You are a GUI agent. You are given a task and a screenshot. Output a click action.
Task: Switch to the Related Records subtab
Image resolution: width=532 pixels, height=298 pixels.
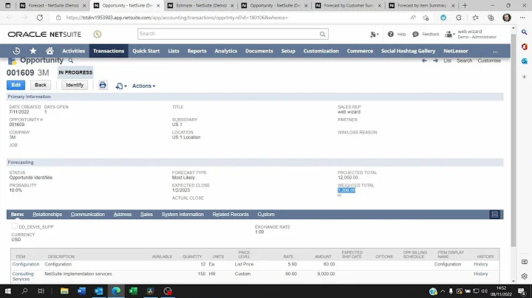click(231, 215)
